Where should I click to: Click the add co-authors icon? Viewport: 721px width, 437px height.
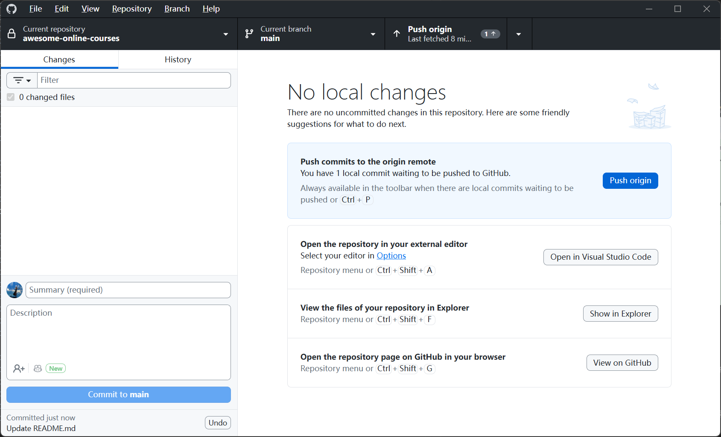tap(19, 368)
